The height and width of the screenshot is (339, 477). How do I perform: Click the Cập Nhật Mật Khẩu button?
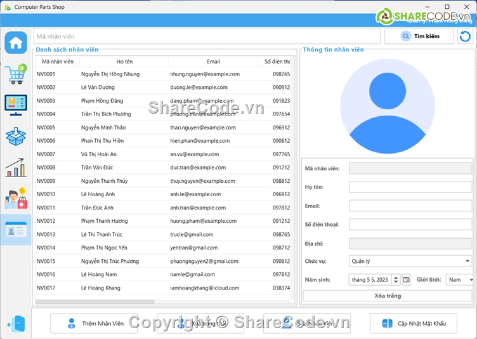pos(414,324)
